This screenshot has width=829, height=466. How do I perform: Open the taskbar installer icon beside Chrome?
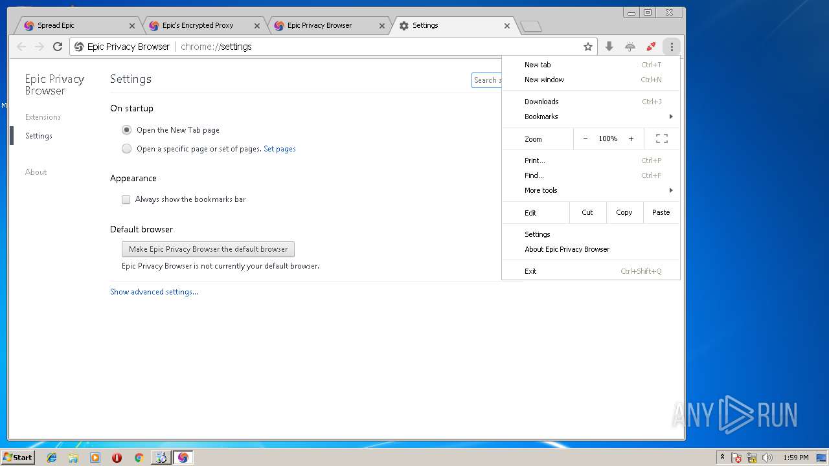pyautogui.click(x=161, y=458)
